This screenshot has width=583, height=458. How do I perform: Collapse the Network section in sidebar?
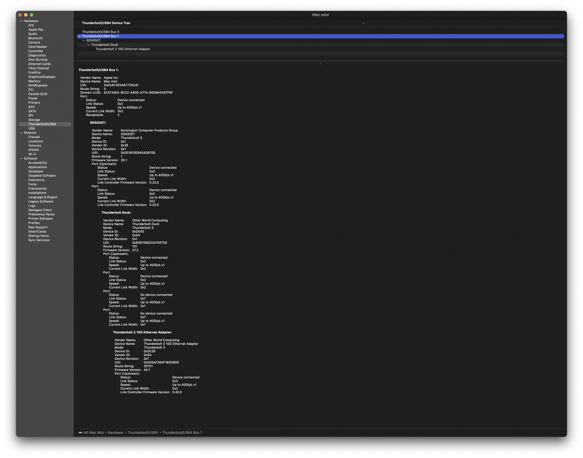click(21, 133)
